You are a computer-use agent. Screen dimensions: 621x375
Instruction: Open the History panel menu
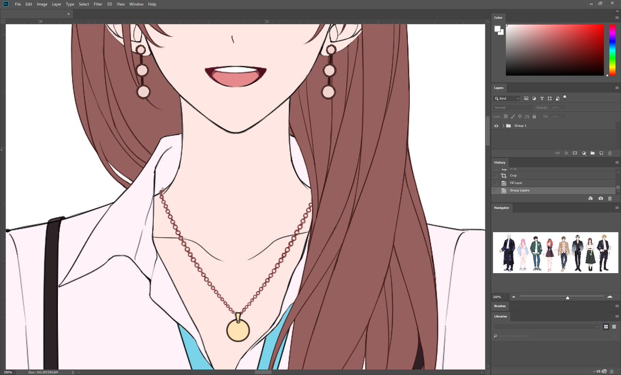click(617, 162)
